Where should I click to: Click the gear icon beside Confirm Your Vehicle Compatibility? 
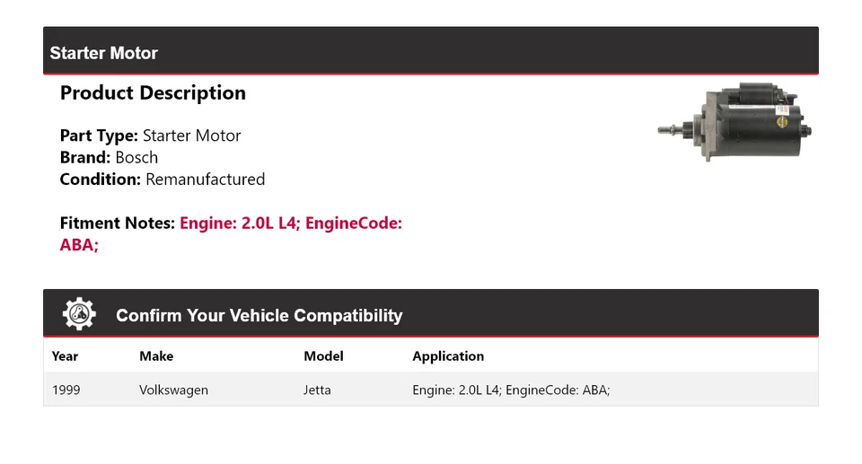[79, 314]
